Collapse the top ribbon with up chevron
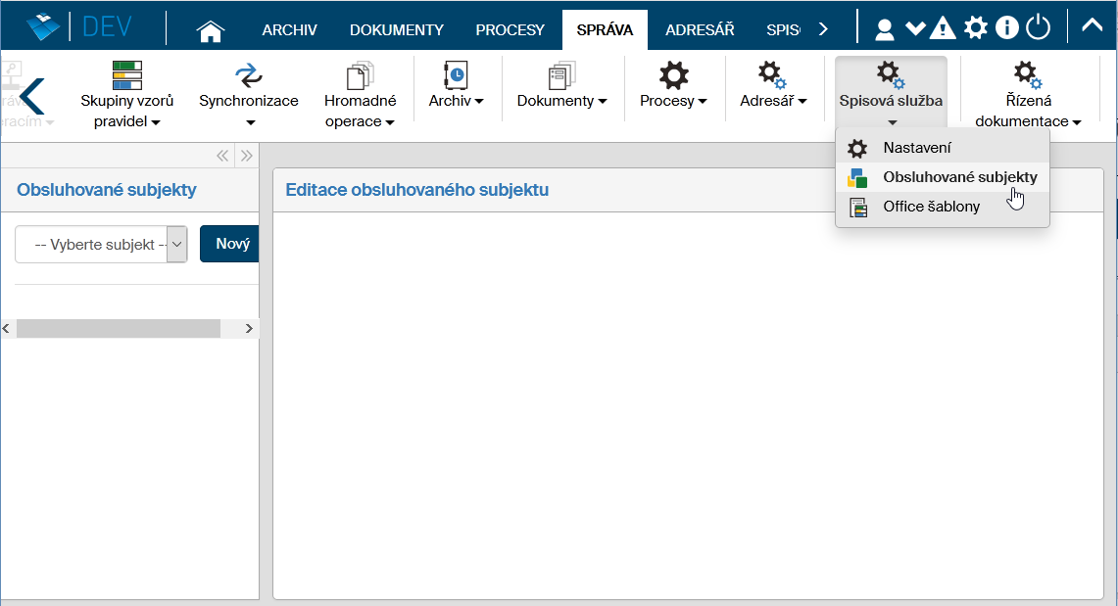1118x606 pixels. 1092,26
